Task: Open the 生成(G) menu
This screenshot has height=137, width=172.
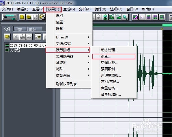Action: [69, 9]
